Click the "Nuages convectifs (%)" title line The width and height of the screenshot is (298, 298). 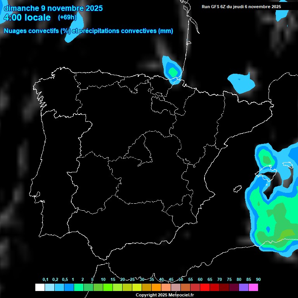(x=88, y=31)
